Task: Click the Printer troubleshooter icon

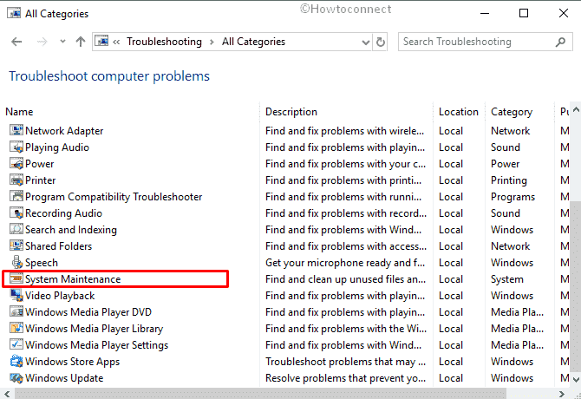Action: point(16,180)
